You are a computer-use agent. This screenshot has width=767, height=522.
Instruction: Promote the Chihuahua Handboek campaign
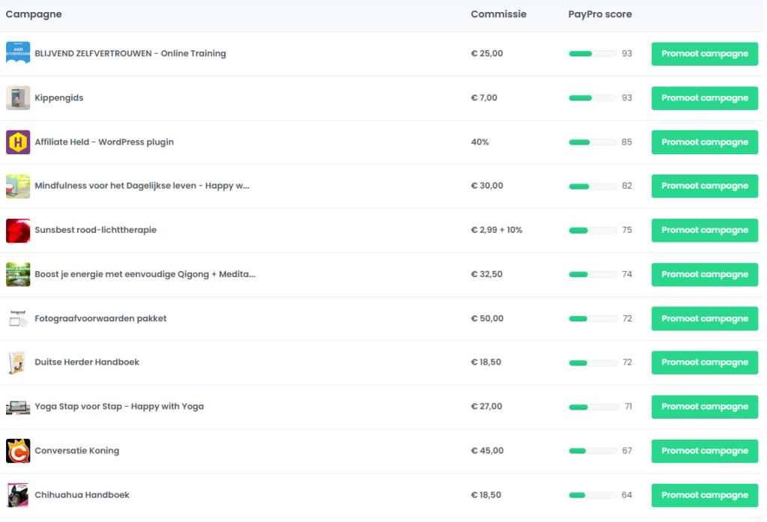pos(704,495)
